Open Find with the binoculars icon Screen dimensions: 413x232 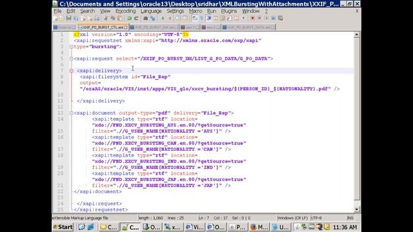(146, 18)
